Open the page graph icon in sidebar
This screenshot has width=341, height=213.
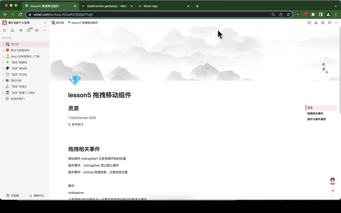[12, 30]
